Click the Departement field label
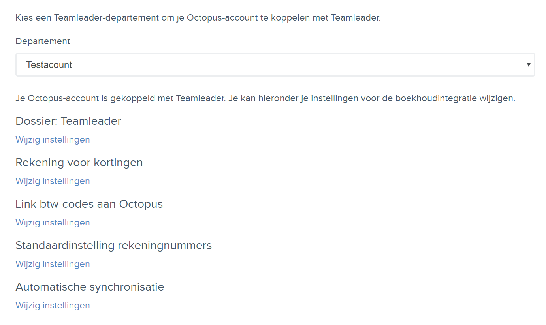 [x=43, y=41]
